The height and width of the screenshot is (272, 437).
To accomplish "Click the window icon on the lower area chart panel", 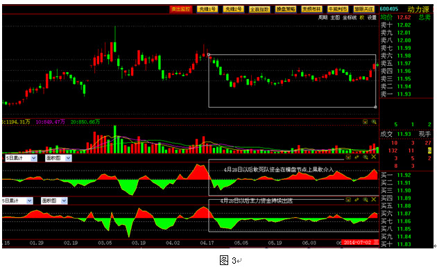I will pos(348,200).
